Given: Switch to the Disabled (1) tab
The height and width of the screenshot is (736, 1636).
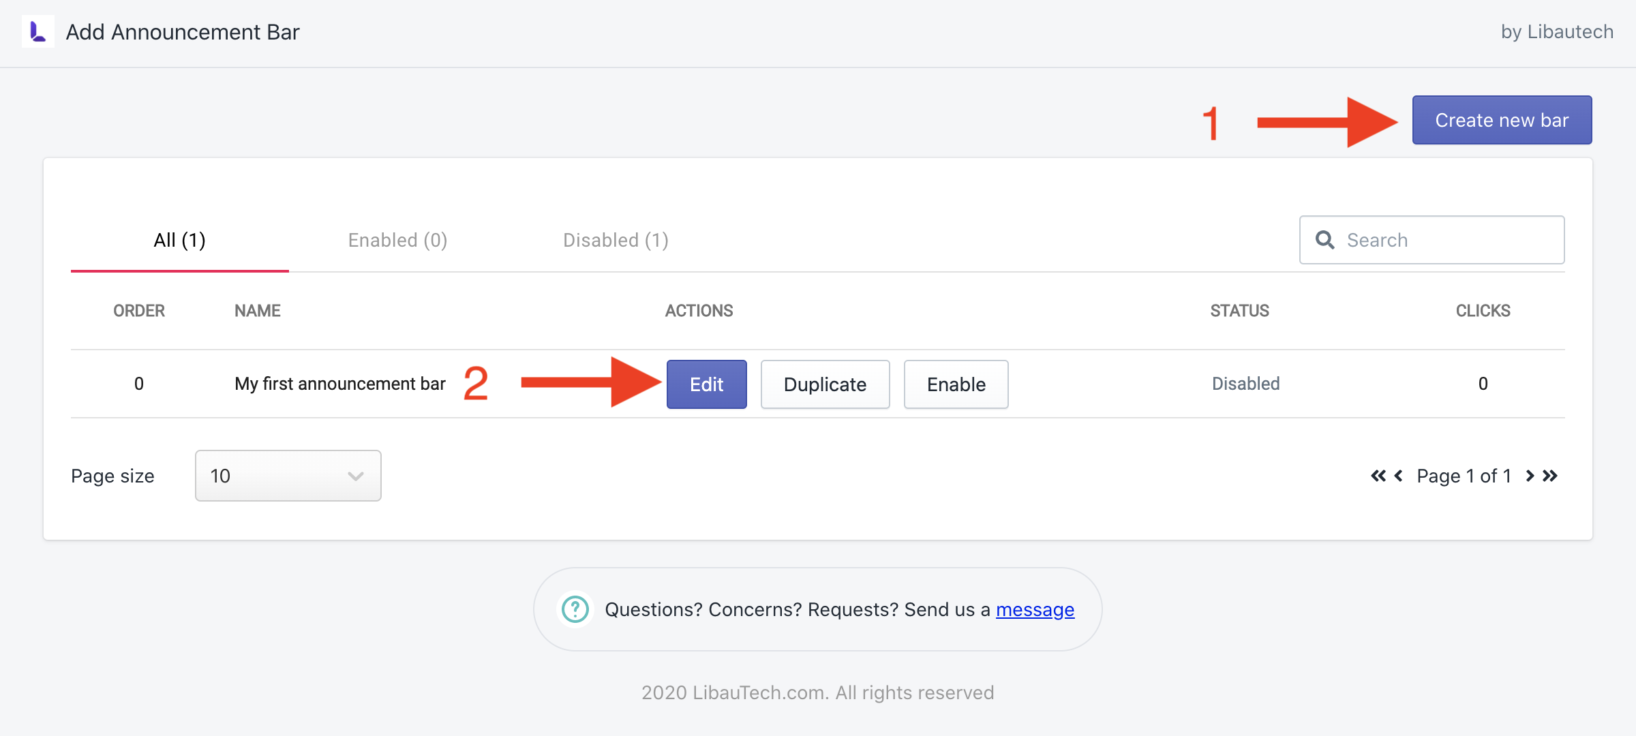Looking at the screenshot, I should point(616,240).
